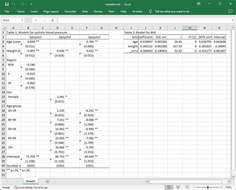Image resolution: width=236 pixels, height=190 pixels.
Task: Click the Cancel X in formula bar
Action: [36, 20]
